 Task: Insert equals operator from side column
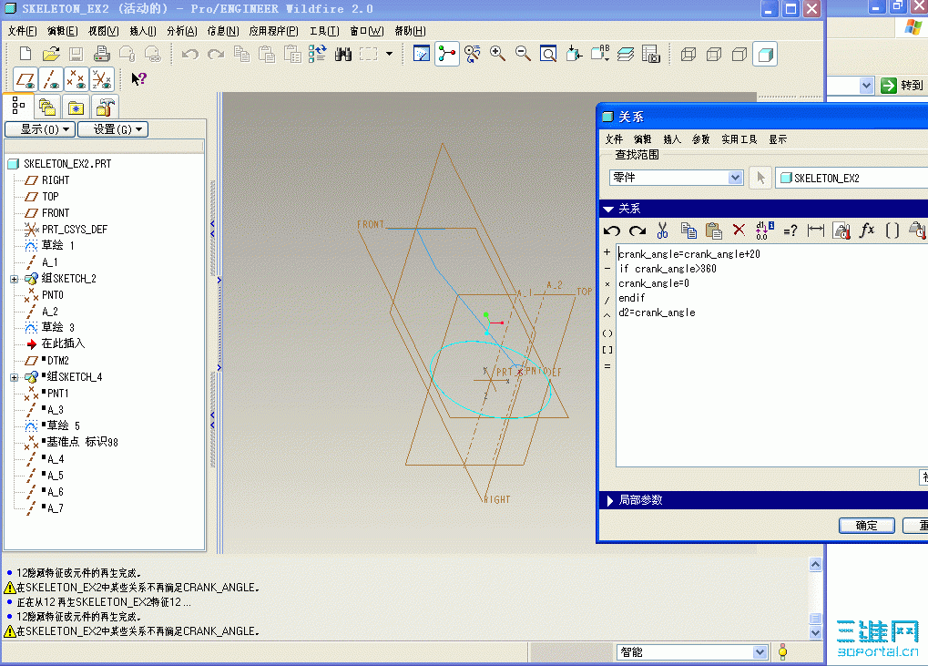607,366
